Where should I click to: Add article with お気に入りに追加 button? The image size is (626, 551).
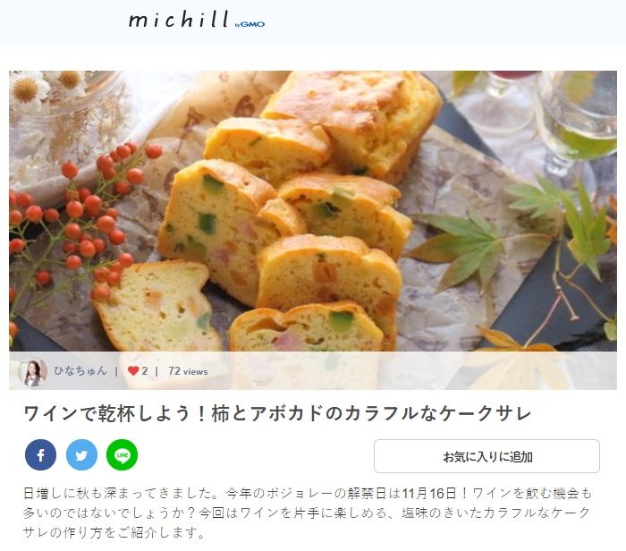pos(486,456)
